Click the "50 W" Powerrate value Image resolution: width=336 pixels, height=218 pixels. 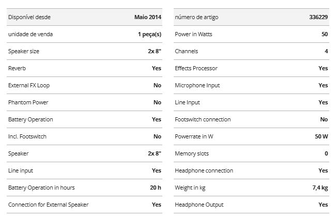[321, 136]
